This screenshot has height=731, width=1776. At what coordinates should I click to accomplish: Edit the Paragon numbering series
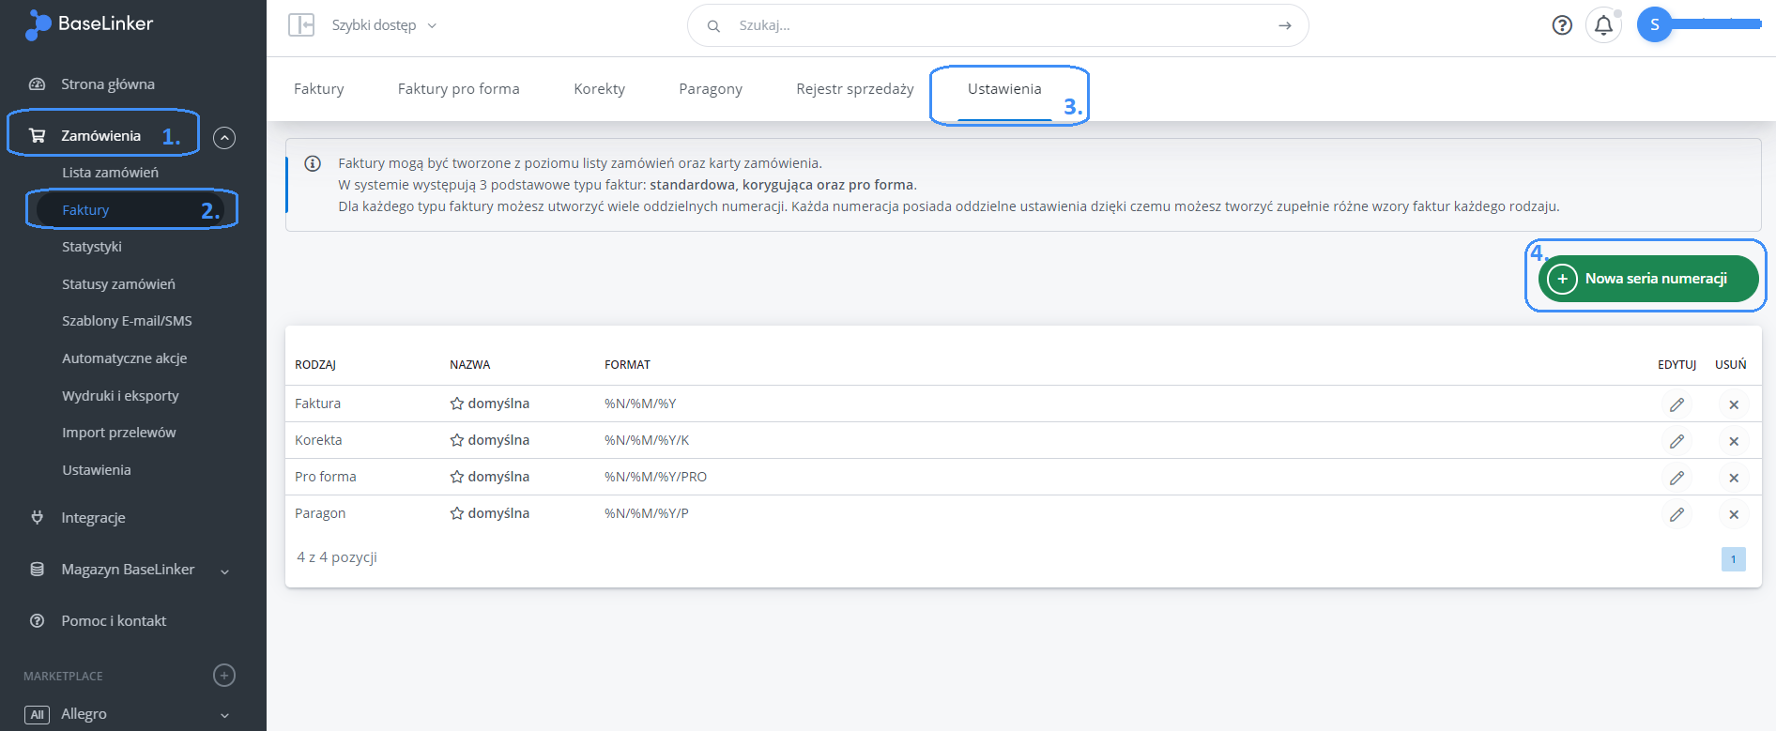click(1676, 514)
